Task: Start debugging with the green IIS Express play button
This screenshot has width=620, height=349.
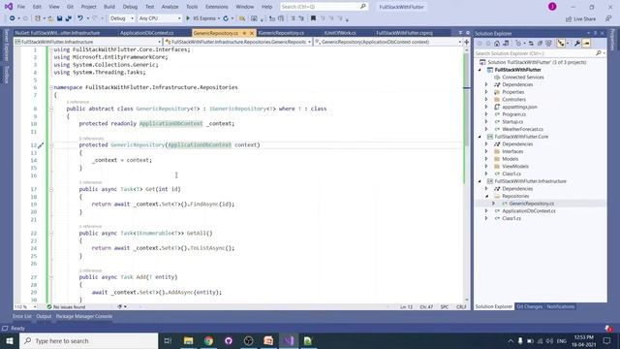Action: tap(188, 18)
